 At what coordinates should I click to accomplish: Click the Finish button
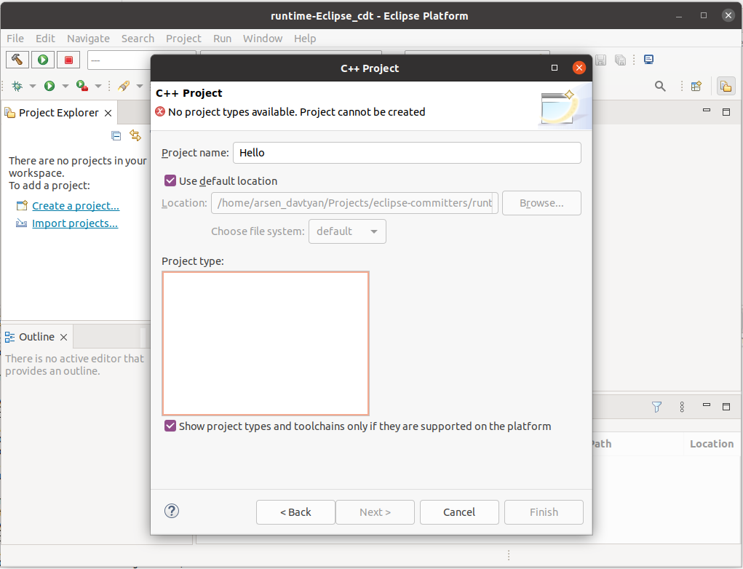point(544,512)
